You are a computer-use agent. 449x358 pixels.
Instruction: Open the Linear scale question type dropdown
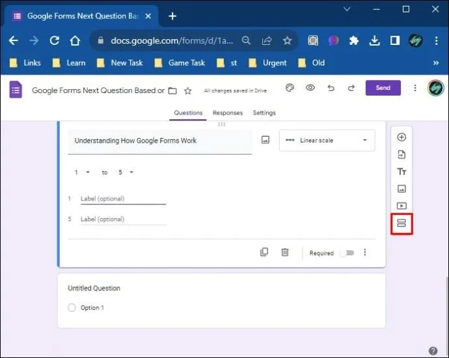pyautogui.click(x=327, y=141)
